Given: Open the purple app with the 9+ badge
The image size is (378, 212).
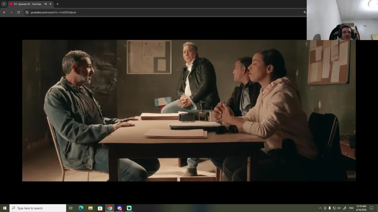Looking at the screenshot, I should [x=120, y=208].
